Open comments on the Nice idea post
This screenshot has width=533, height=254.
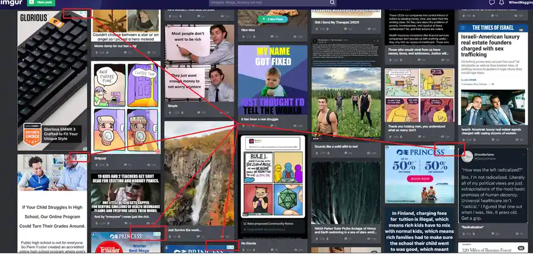(274, 36)
